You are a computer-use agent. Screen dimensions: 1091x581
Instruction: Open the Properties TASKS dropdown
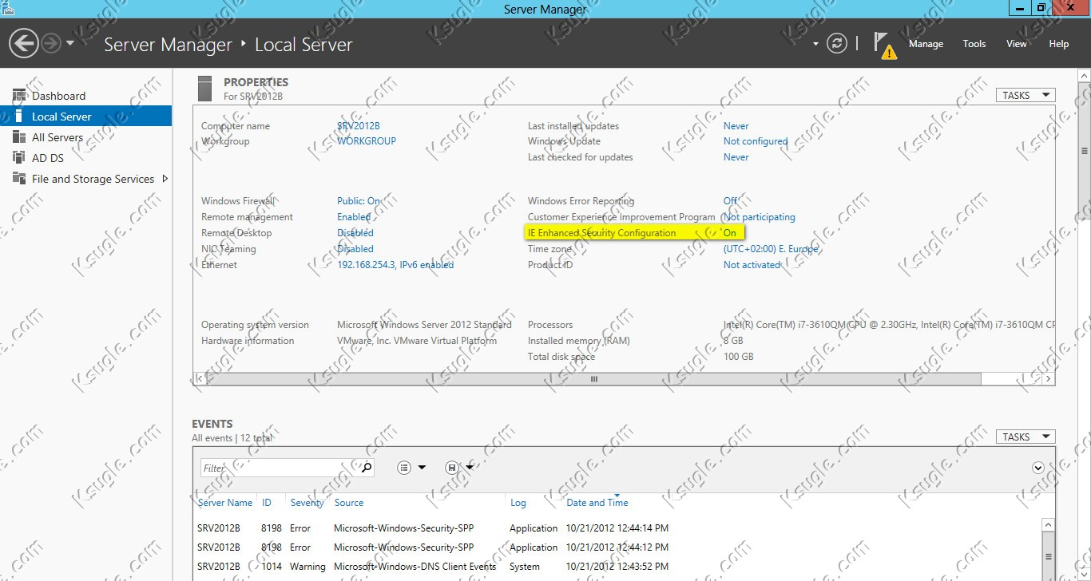(x=1026, y=95)
